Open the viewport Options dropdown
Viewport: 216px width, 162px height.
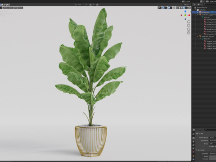point(187,4)
